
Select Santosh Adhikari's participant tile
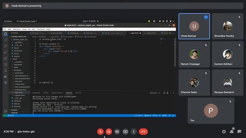[228, 54]
